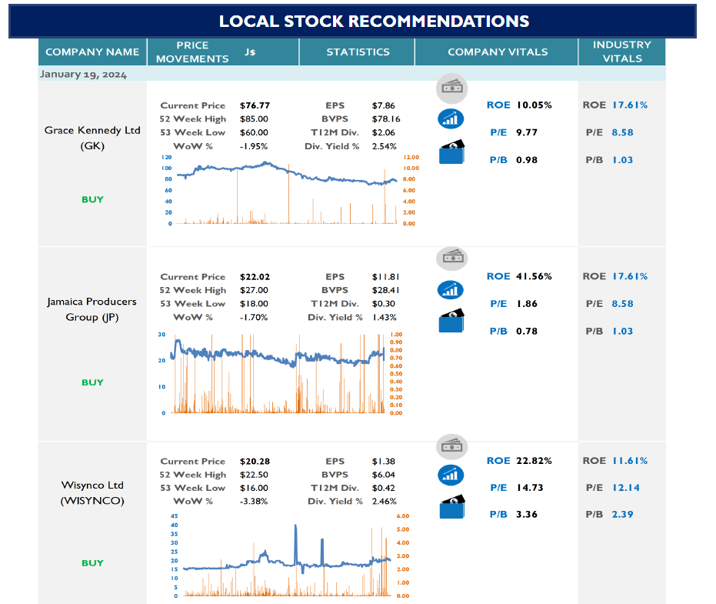Click the COMPANY NAME column header
The width and height of the screenshot is (716, 604).
(92, 52)
